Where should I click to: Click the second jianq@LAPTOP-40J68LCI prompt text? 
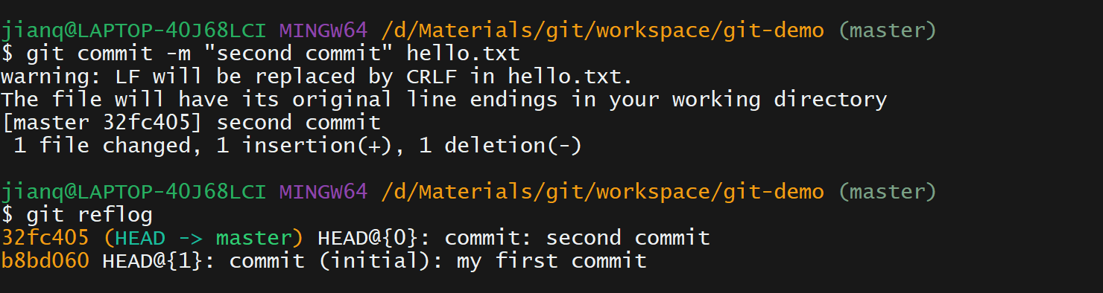pos(133,192)
